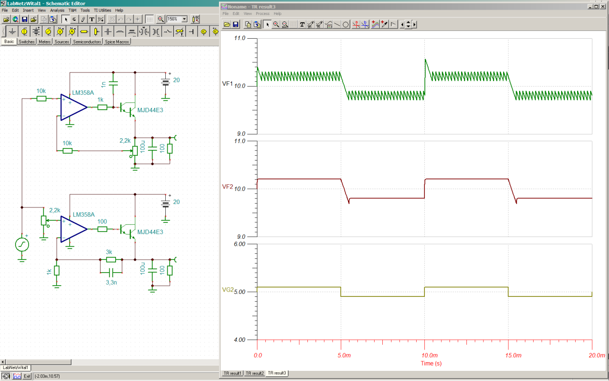The width and height of the screenshot is (609, 381).
Task: Open Insert menu in Schematic Editor
Action: click(28, 10)
